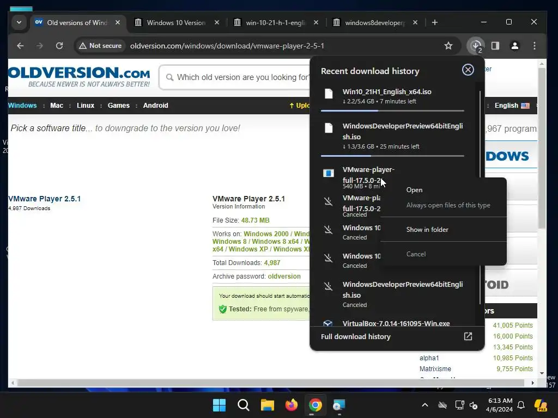Open File Explorer from the taskbar
558x418 pixels.
(267, 405)
